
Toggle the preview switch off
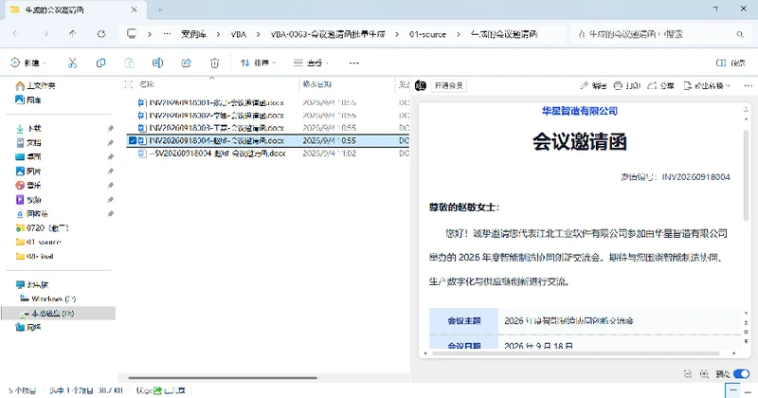tap(741, 373)
